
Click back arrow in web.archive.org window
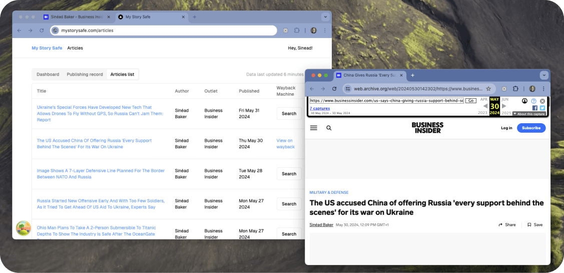pos(312,89)
